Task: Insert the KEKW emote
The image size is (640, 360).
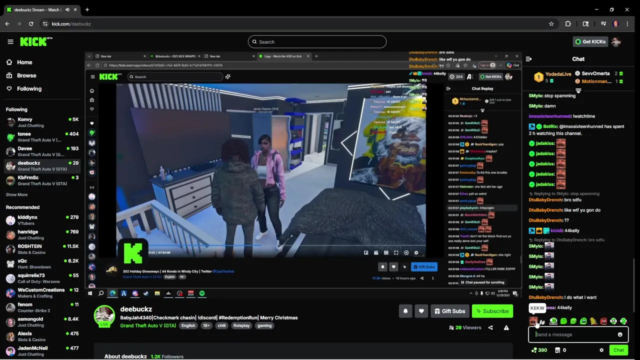Action: (x=533, y=321)
